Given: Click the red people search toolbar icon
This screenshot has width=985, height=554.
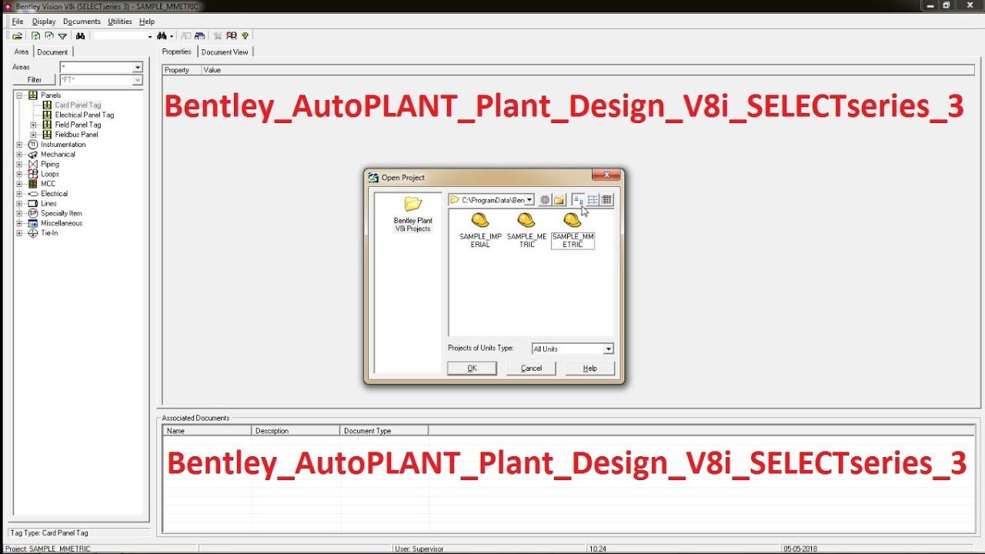Looking at the screenshot, I should [x=231, y=36].
